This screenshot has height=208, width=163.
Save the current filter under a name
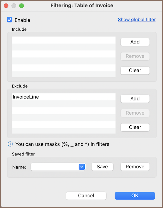pos(102,167)
